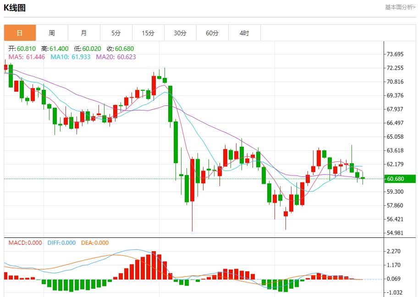Click the MA5 indicator label
The image size is (418, 297).
point(27,57)
